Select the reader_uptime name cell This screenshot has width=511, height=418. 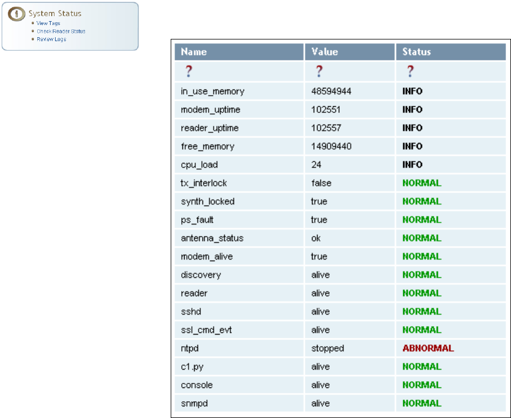point(239,128)
